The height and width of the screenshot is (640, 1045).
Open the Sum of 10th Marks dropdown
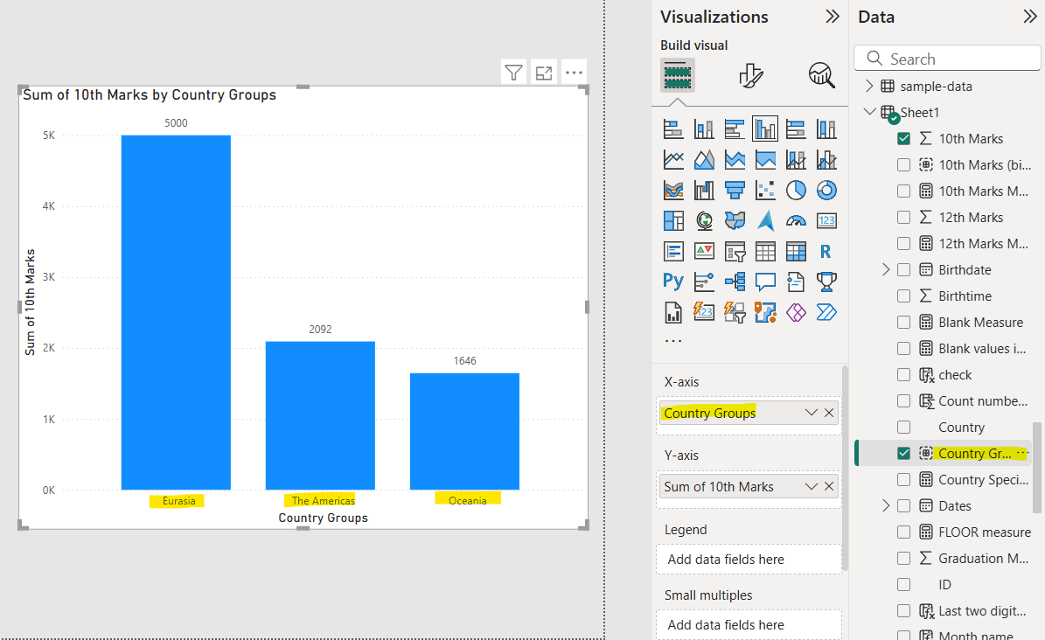point(809,486)
